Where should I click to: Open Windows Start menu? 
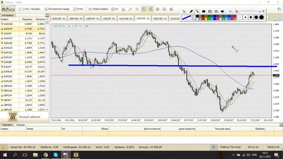click(5, 155)
